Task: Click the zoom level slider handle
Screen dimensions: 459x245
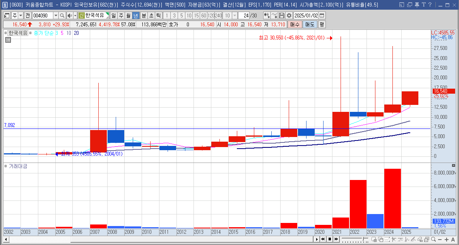Action: [x=363, y=239]
